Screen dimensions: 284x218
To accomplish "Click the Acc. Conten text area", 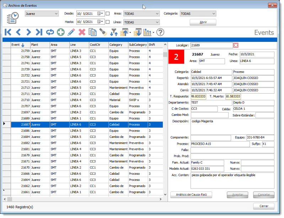I will (x=232, y=181).
